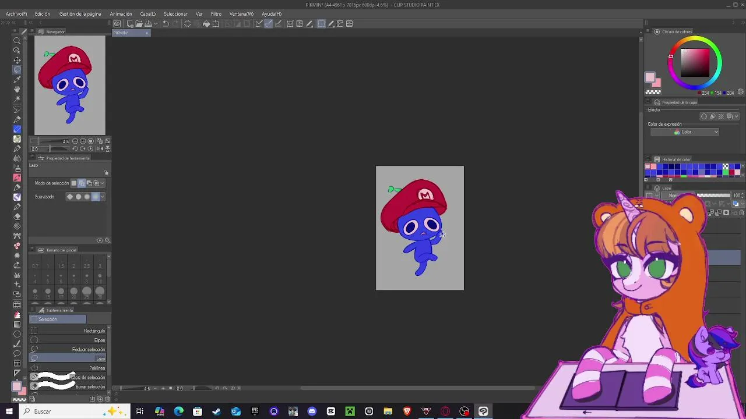This screenshot has height=419, width=746.
Task: Choose the Rectángulo sub tool
Action: pos(68,331)
